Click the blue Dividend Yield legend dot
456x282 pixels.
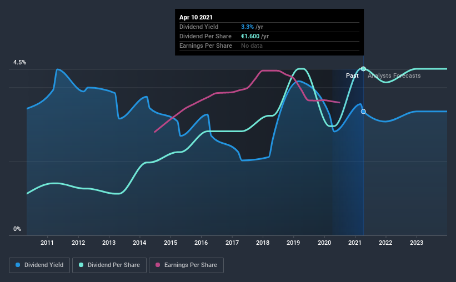(x=18, y=265)
